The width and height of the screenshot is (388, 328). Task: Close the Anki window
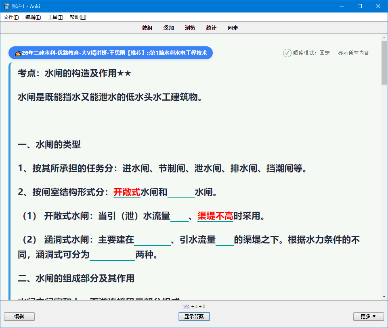(378, 6)
